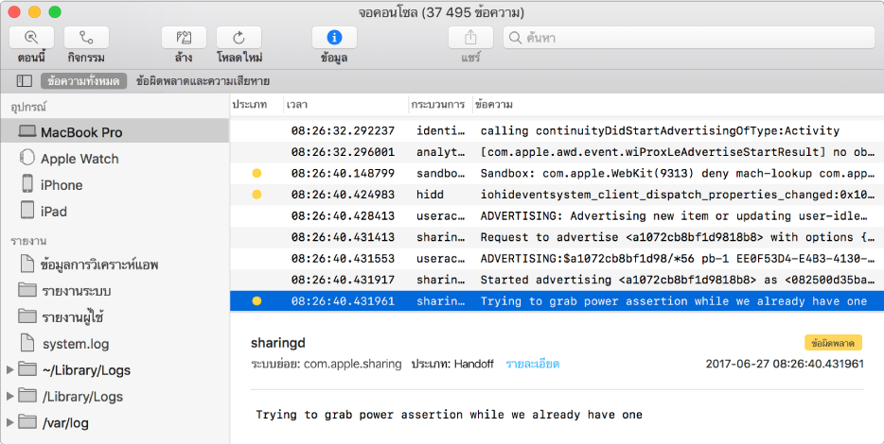
Task: Click the sharingd heading in detail pane
Action: (278, 343)
